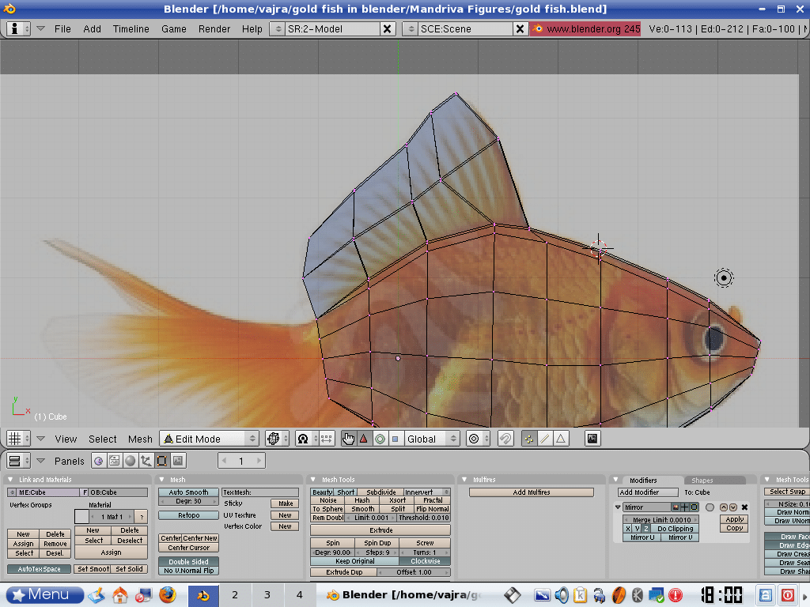This screenshot has width=810, height=607.
Task: Collapse the Mirror modifier triangle
Action: click(619, 507)
